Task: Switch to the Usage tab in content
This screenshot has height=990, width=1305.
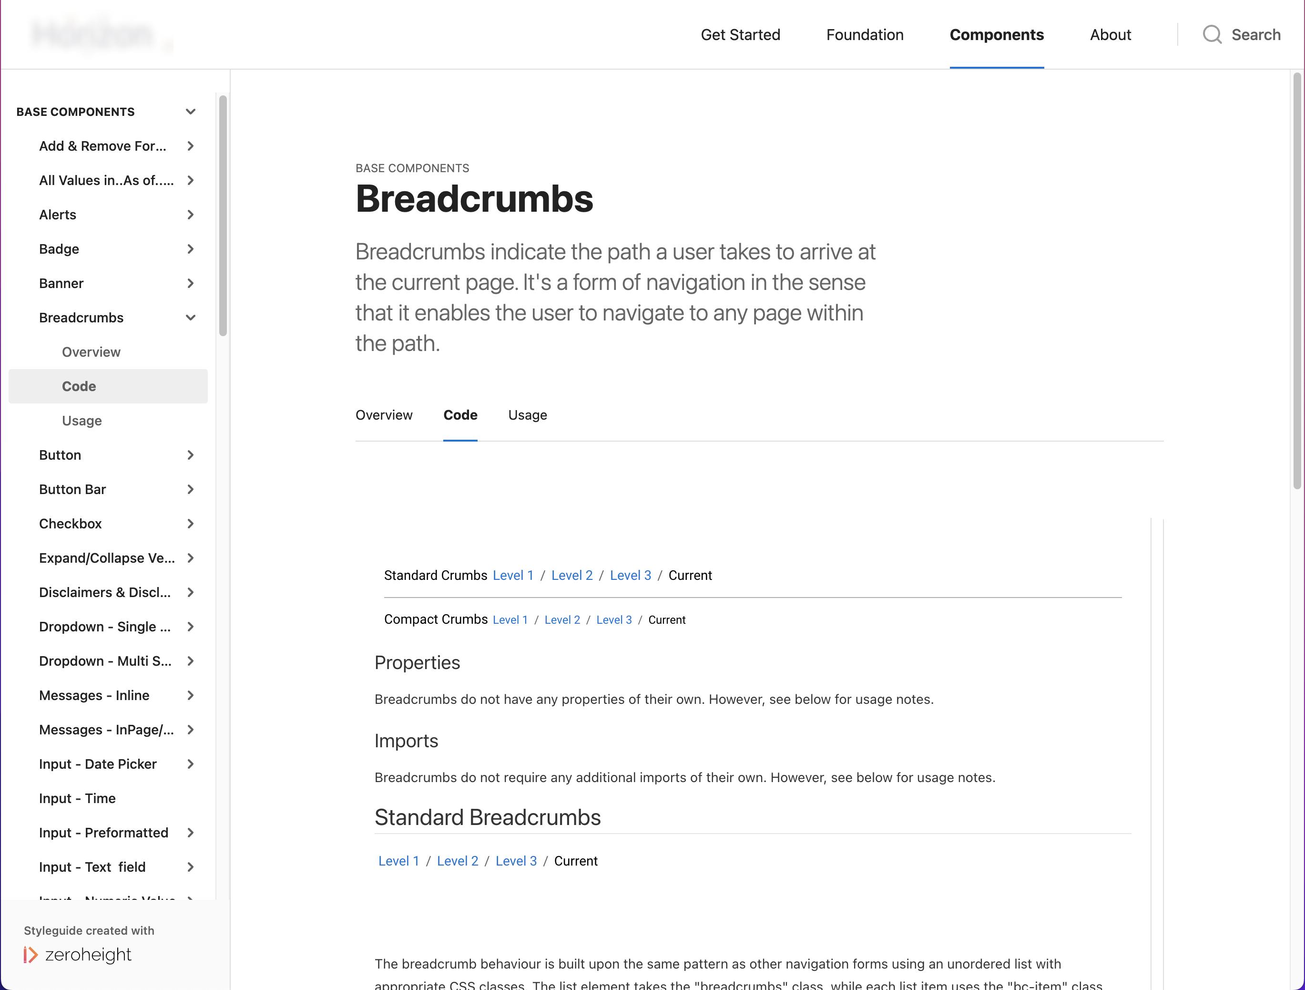Action: [x=528, y=415]
